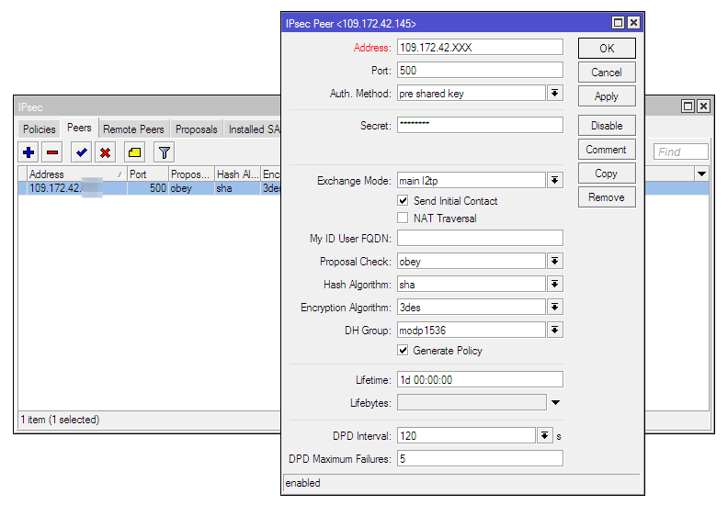Viewport: 728px width, 505px height.
Task: Open DPD Interval dropdown arrow
Action: (x=544, y=436)
